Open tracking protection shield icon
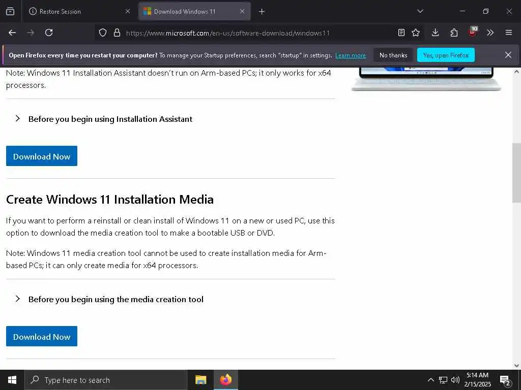The image size is (521, 390). coord(103,32)
